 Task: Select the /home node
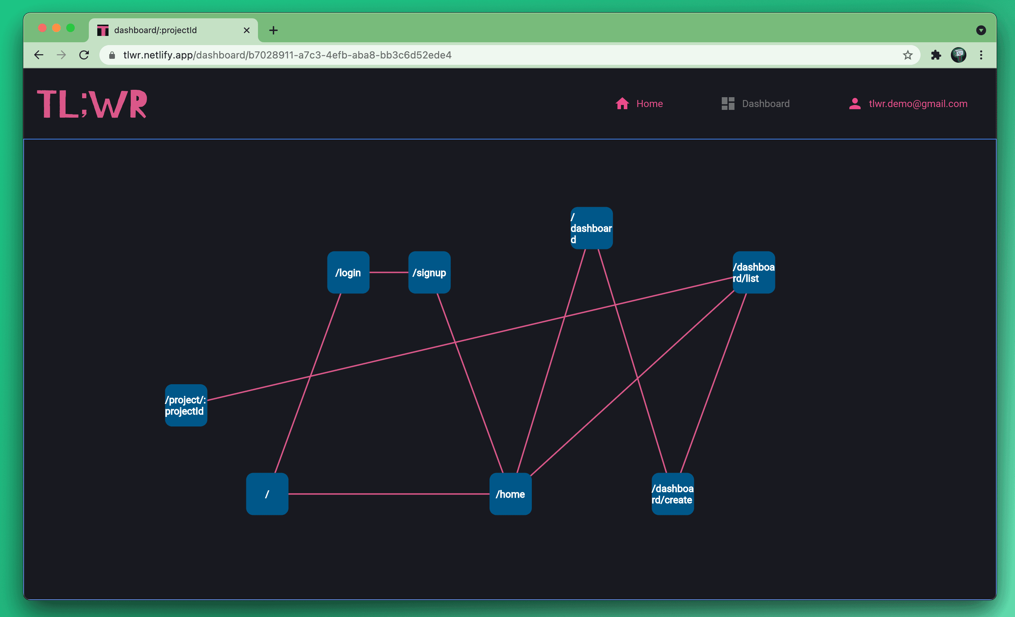pyautogui.click(x=510, y=494)
